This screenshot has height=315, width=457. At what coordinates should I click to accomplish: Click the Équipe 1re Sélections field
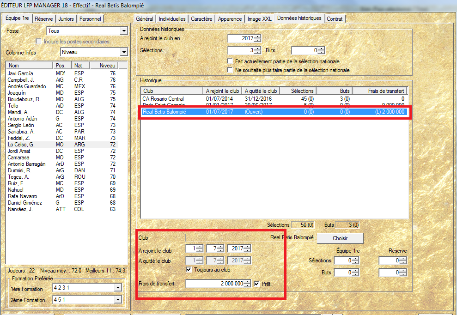click(x=347, y=260)
